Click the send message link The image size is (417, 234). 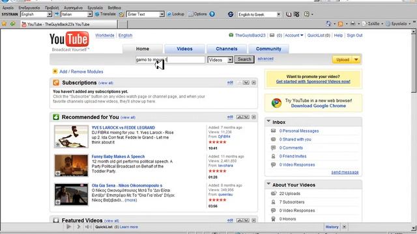pos(345,172)
